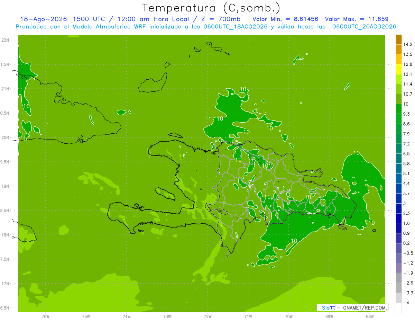Click color bar value "-2.6"

click(x=408, y=283)
